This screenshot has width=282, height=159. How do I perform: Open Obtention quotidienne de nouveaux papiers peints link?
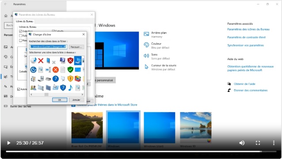coord(250,68)
